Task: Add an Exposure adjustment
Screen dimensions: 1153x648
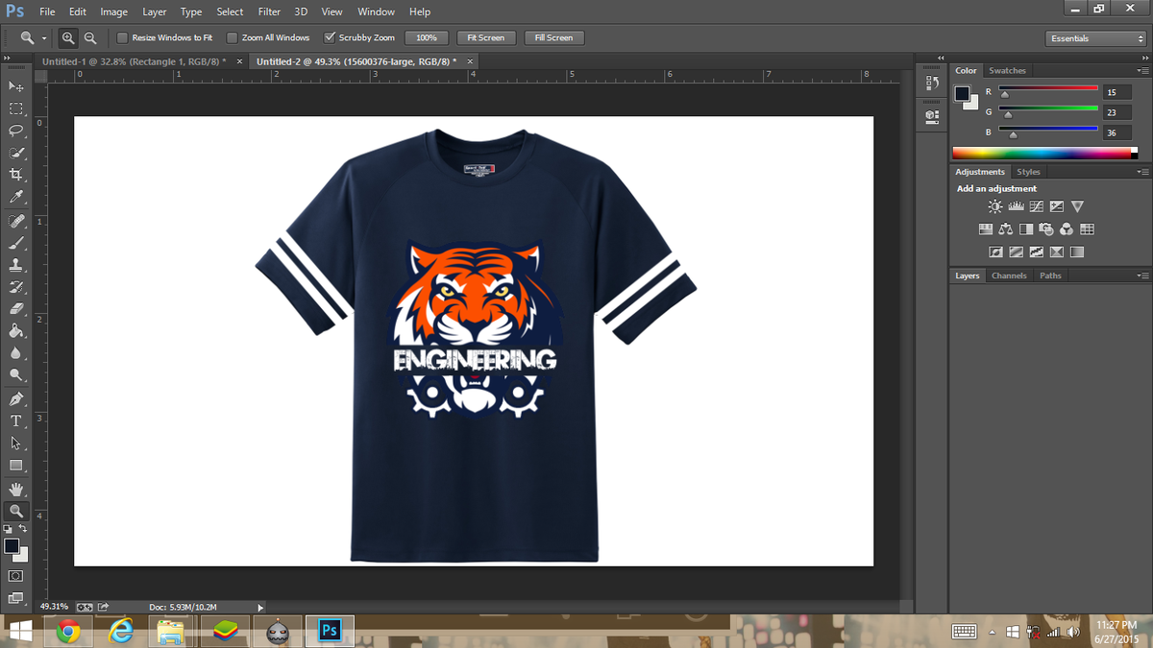Action: 1057,206
